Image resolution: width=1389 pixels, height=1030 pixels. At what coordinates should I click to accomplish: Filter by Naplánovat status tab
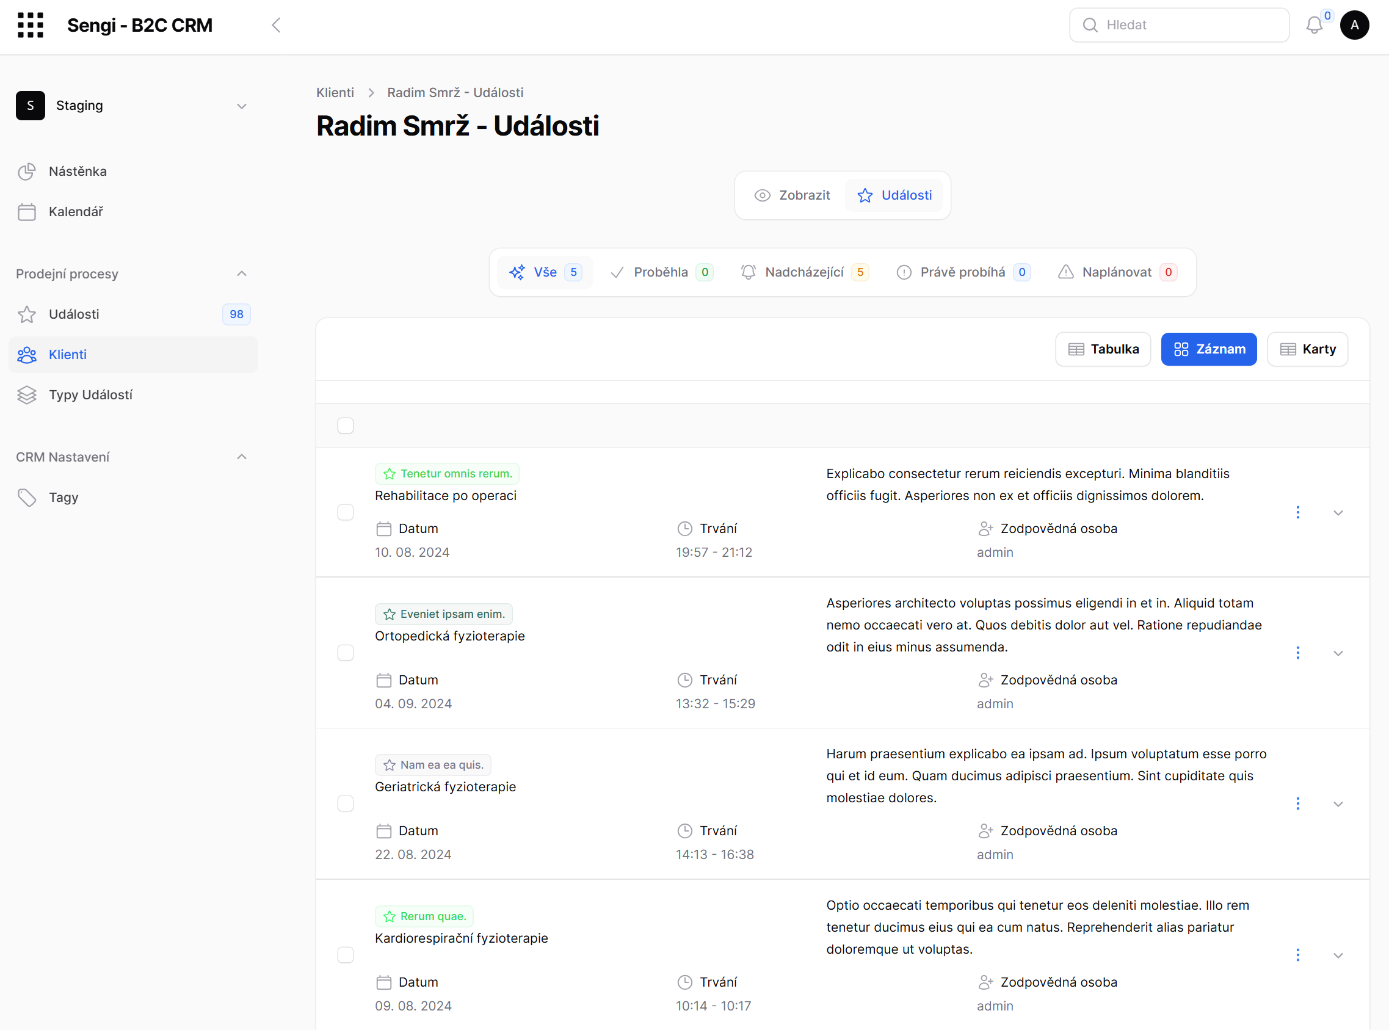1117,272
